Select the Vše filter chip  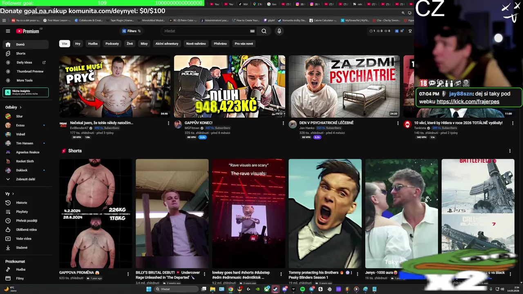tap(64, 44)
